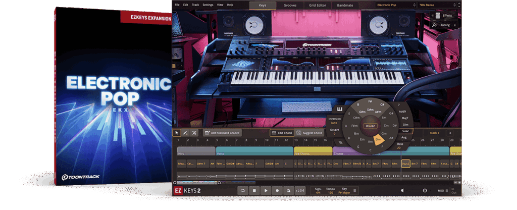
Task: Click the Tuning fork icon
Action: click(435, 25)
